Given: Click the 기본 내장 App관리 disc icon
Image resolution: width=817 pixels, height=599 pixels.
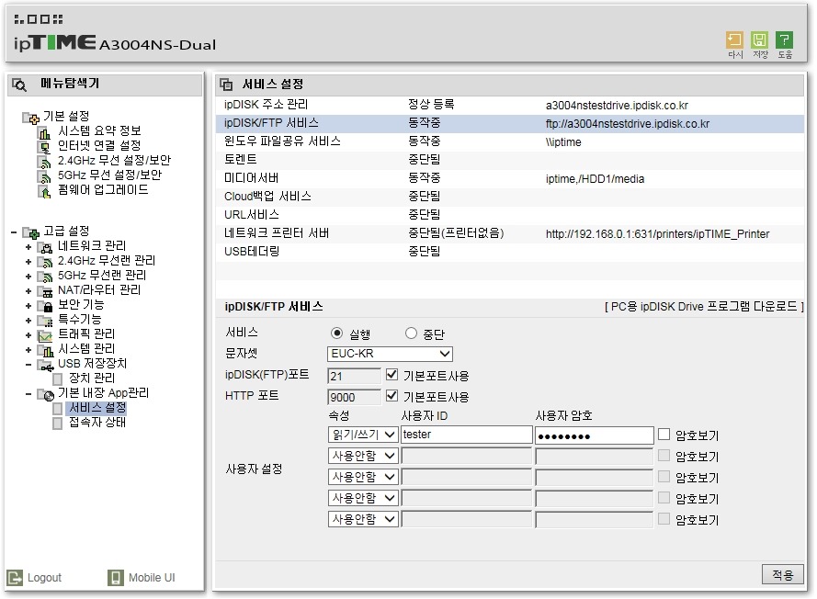Looking at the screenshot, I should pyautogui.click(x=45, y=395).
